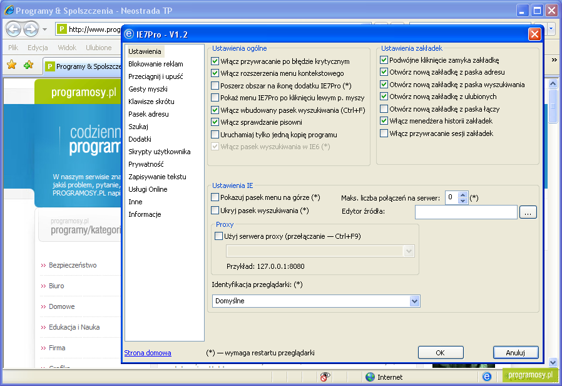Disable 'Włącz przywracanie po błędzie krytycznym'
The height and width of the screenshot is (386, 562).
pyautogui.click(x=215, y=61)
